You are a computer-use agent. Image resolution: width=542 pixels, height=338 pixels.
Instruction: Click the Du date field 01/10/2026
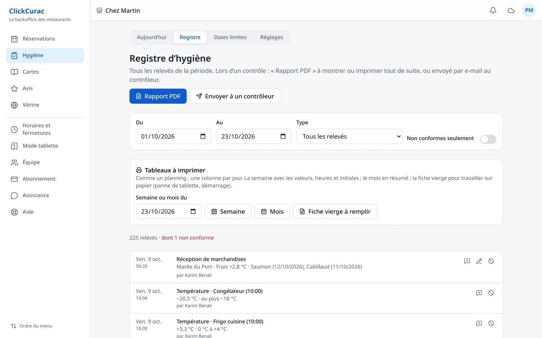[173, 136]
